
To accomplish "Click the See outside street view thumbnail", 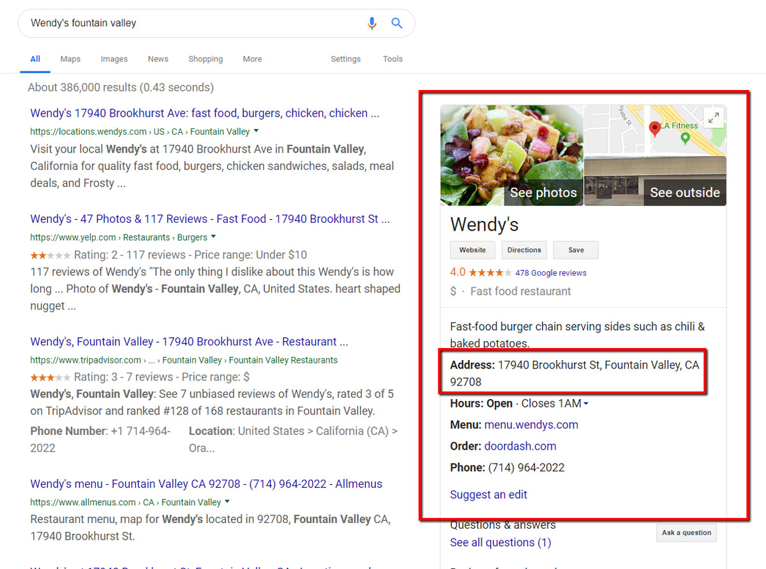I will 656,181.
